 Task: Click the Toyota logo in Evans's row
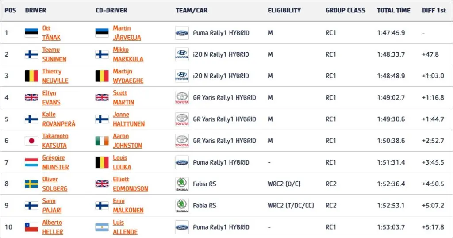pos(182,98)
